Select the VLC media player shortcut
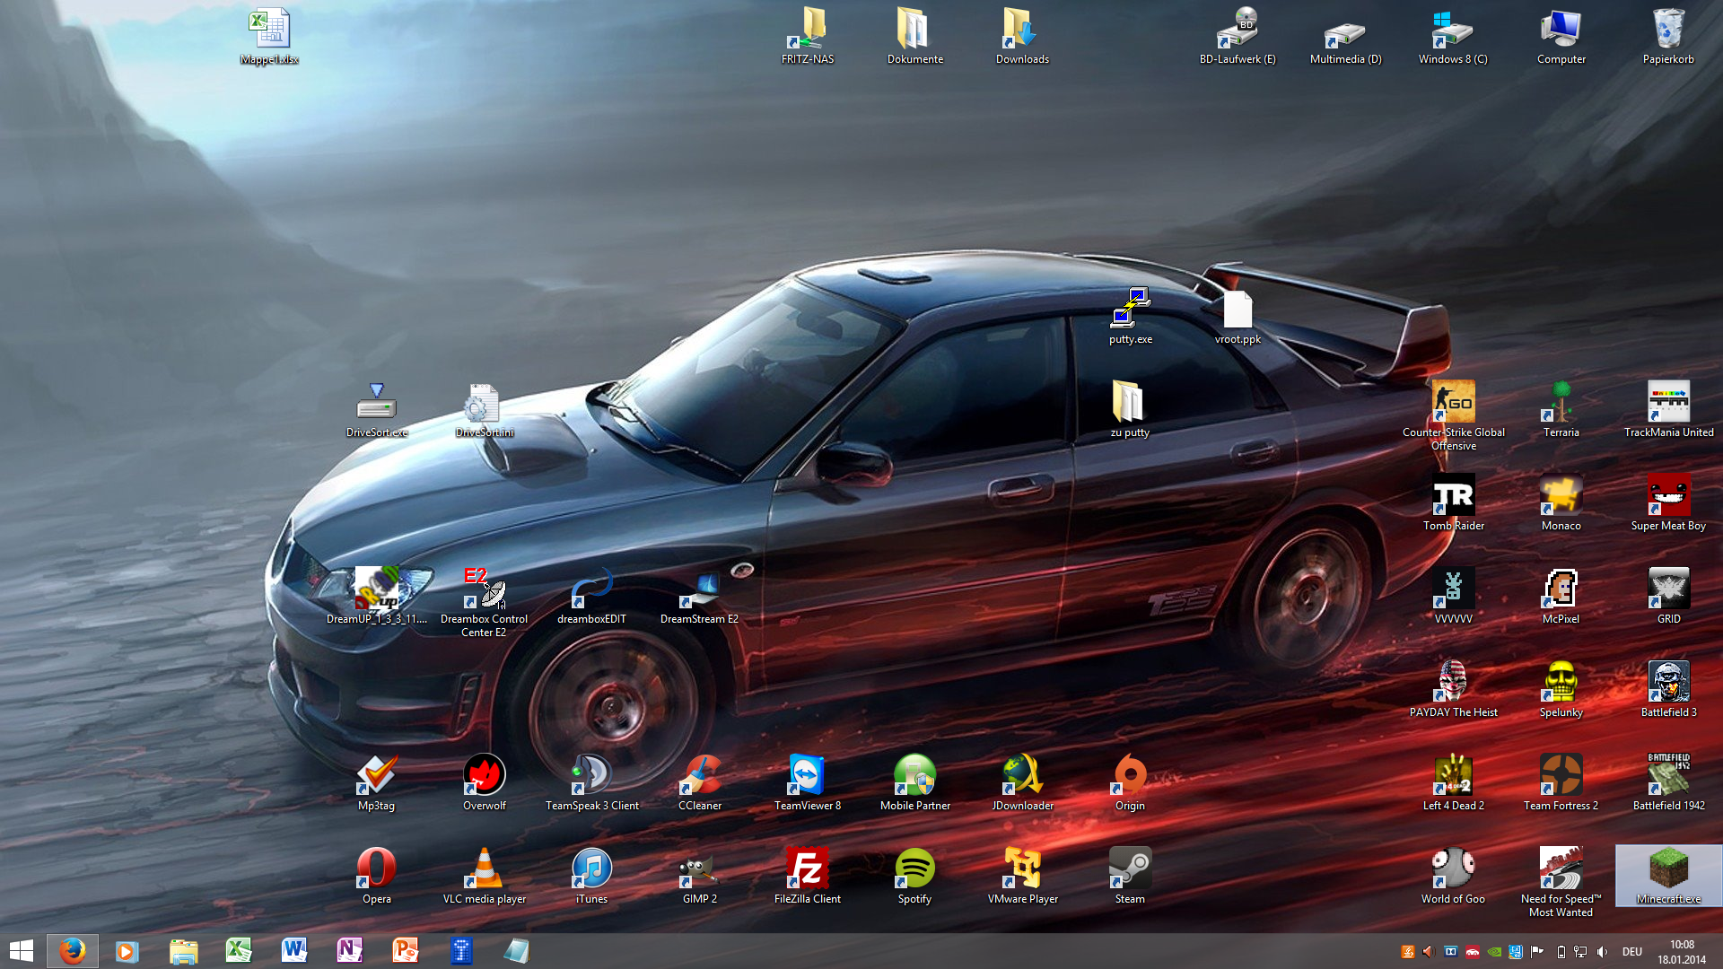 point(484,869)
